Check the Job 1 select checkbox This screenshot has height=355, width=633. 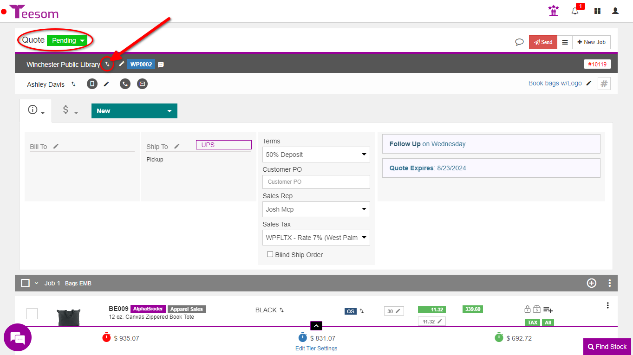(26, 283)
